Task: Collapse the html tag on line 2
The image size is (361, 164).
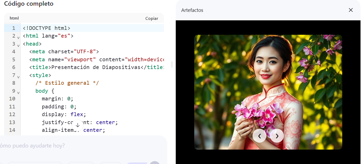Action: tap(18, 38)
